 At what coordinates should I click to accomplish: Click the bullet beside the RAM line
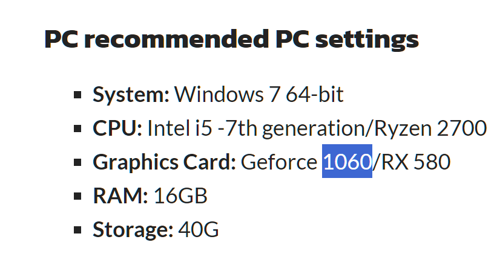[77, 196]
